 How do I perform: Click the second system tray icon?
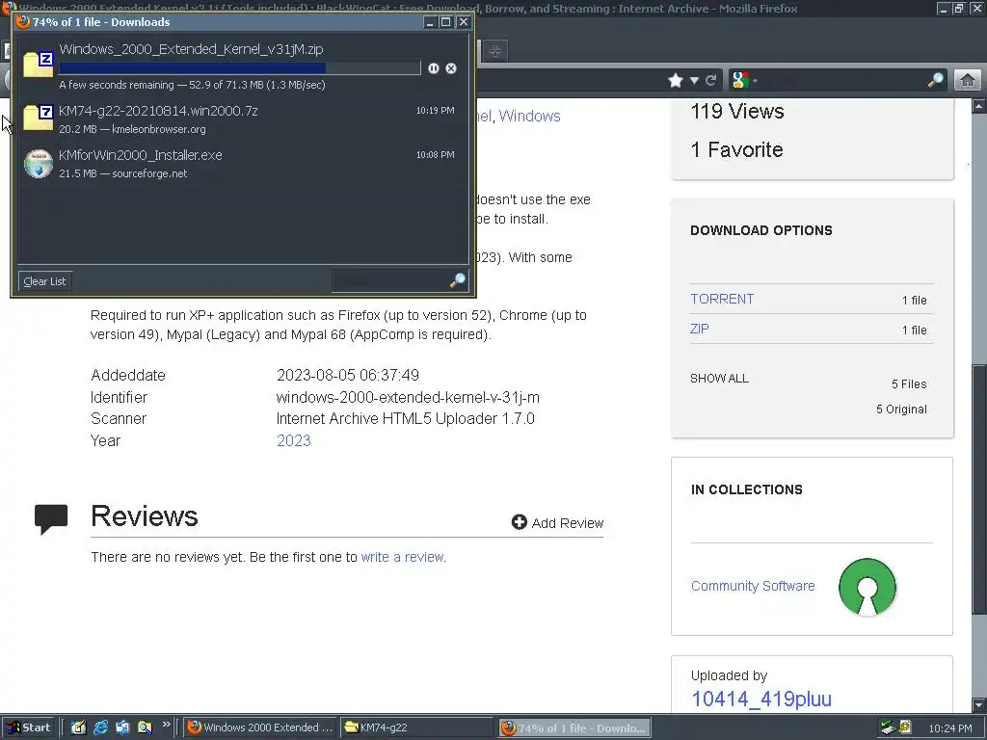point(904,727)
